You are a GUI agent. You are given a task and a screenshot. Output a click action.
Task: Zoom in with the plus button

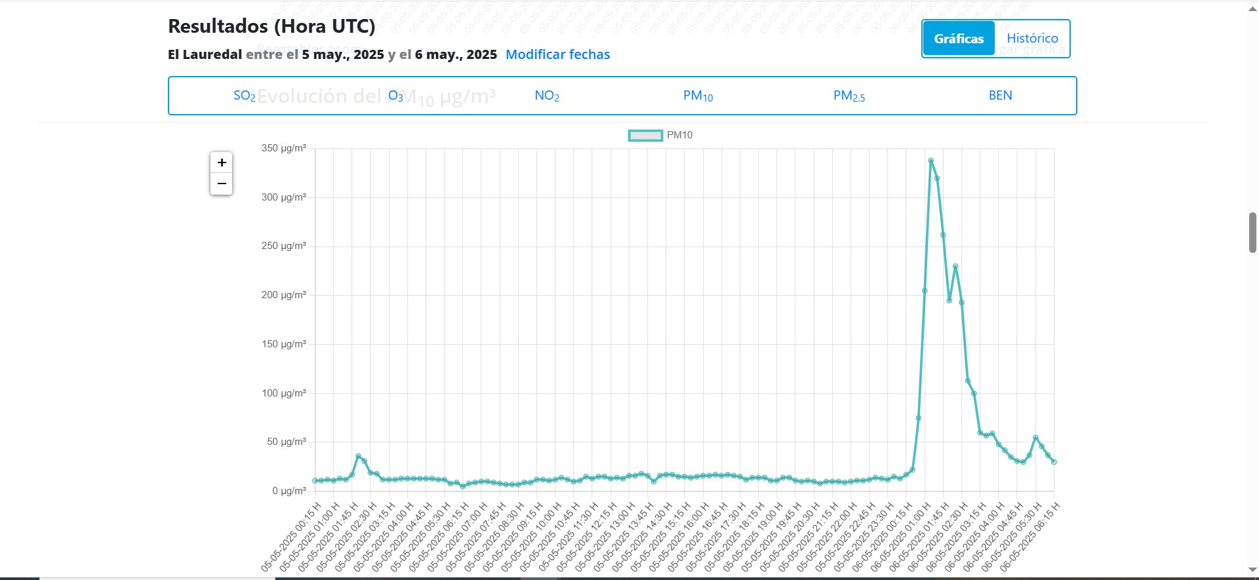click(x=222, y=163)
